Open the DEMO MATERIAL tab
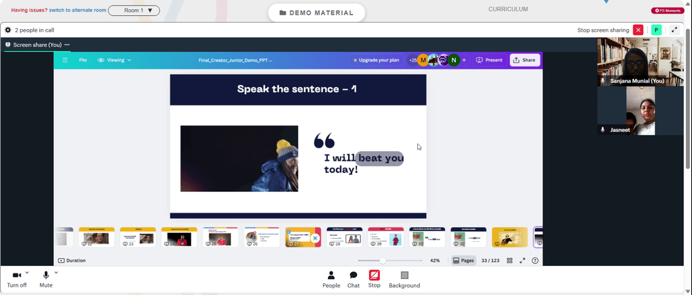Image resolution: width=692 pixels, height=295 pixels. (316, 12)
